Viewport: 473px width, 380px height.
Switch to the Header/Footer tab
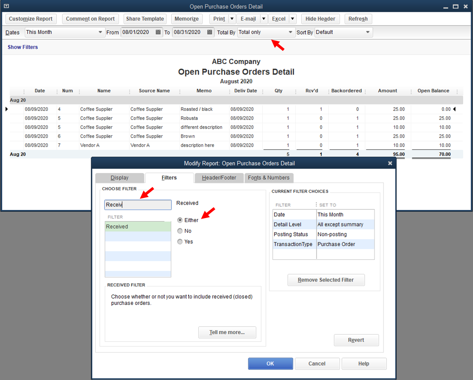pyautogui.click(x=219, y=178)
